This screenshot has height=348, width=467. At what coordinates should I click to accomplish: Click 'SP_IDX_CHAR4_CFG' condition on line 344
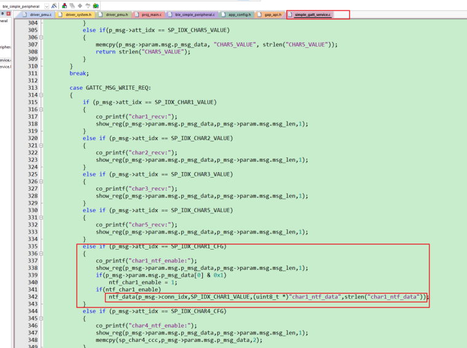pos(197,311)
